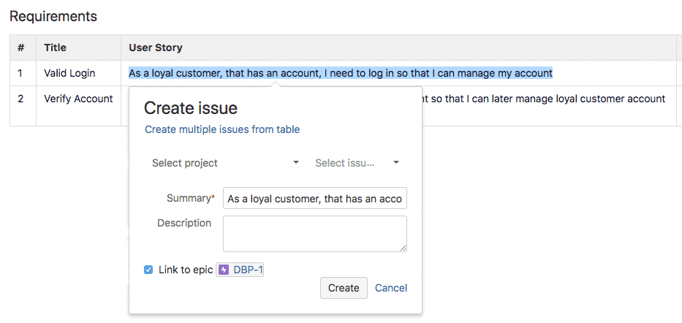Click the Summary input field

[x=314, y=198]
